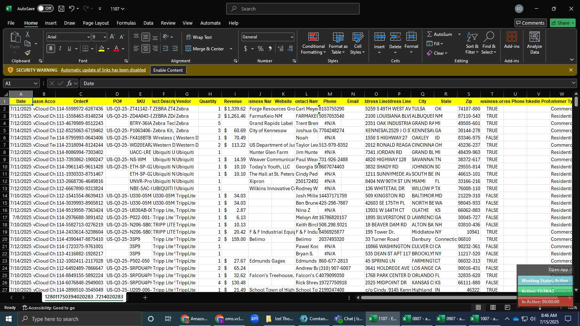
Task: Click the Font Color red swatch
Action: coord(116,49)
